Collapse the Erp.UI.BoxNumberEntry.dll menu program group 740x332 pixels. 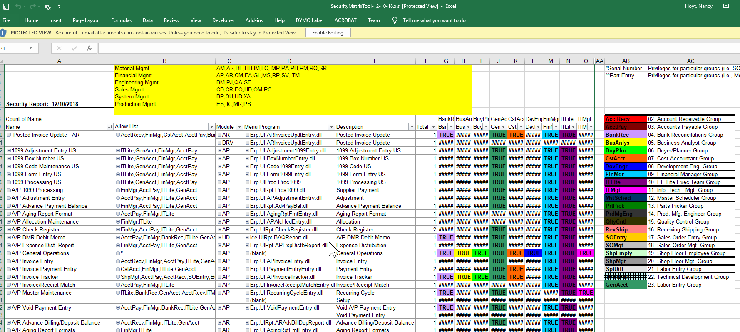coord(247,158)
